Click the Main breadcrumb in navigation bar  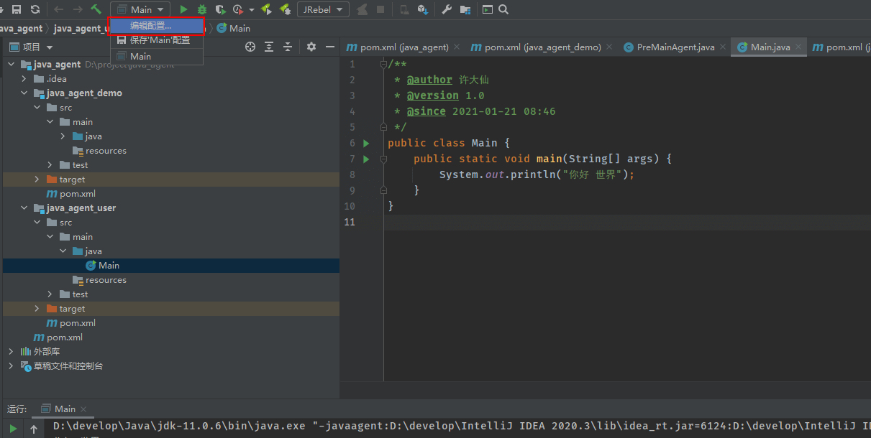point(234,28)
